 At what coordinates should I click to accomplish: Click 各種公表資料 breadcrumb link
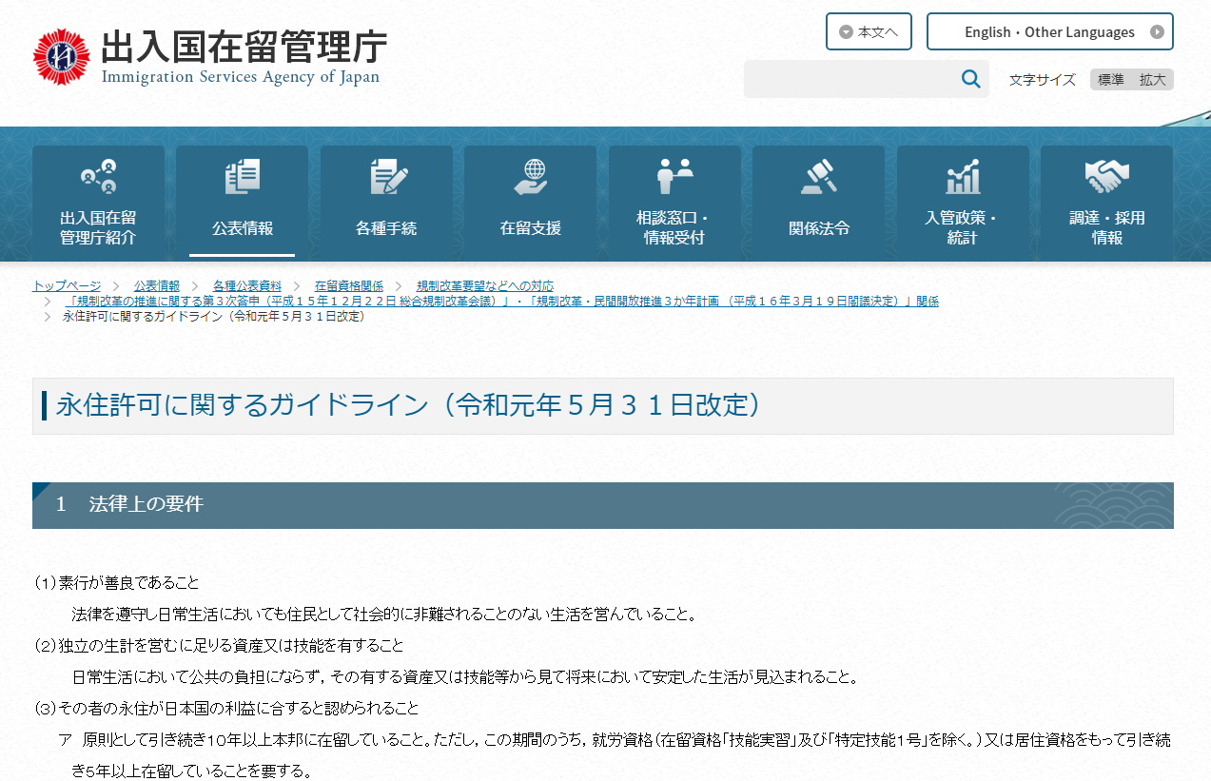pos(246,285)
